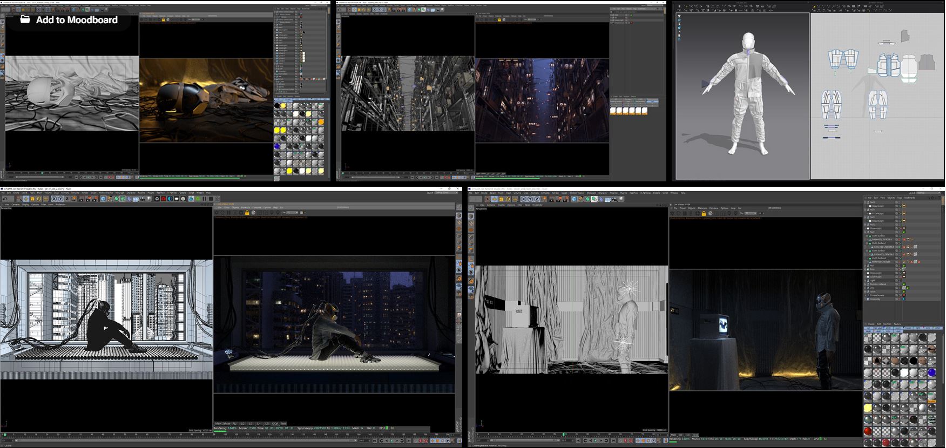
Task: Click the yellow lock icon in the lower-right Live Viewer
Action: click(703, 213)
